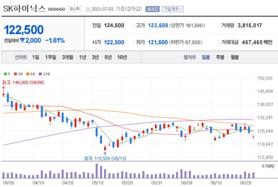Open the 기업개요 dropdown
The width and height of the screenshot is (278, 187).
173,9
